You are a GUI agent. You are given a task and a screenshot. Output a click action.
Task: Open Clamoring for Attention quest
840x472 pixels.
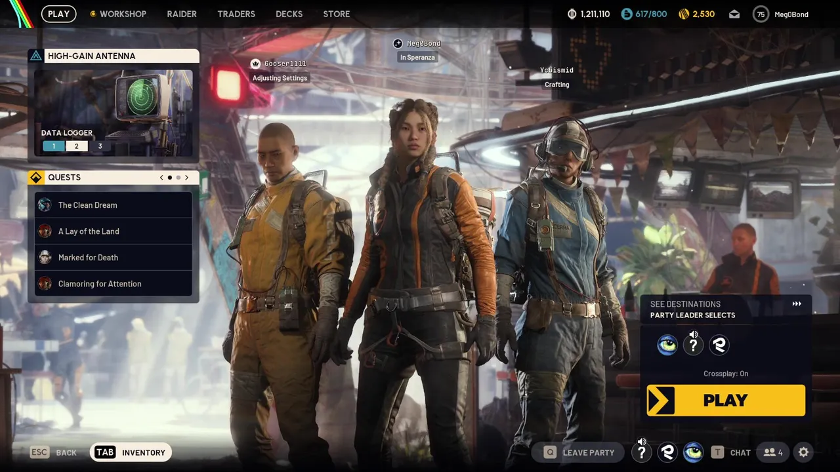point(114,284)
